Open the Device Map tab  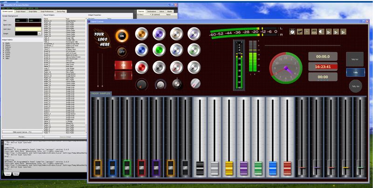click(61, 11)
